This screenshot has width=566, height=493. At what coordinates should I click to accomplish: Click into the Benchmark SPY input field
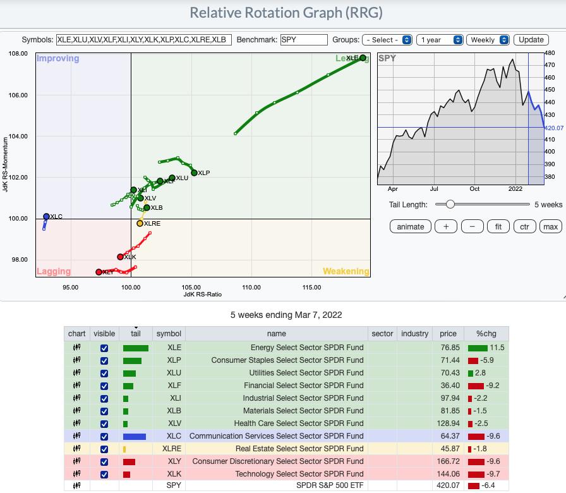304,39
